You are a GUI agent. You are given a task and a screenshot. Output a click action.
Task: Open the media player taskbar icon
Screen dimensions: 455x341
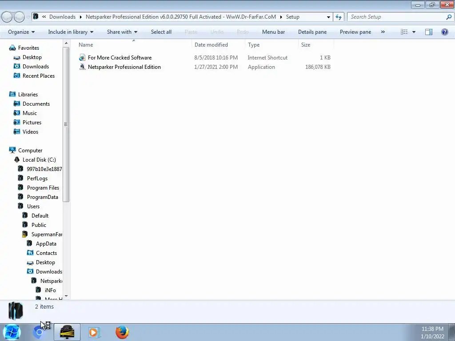click(94, 332)
